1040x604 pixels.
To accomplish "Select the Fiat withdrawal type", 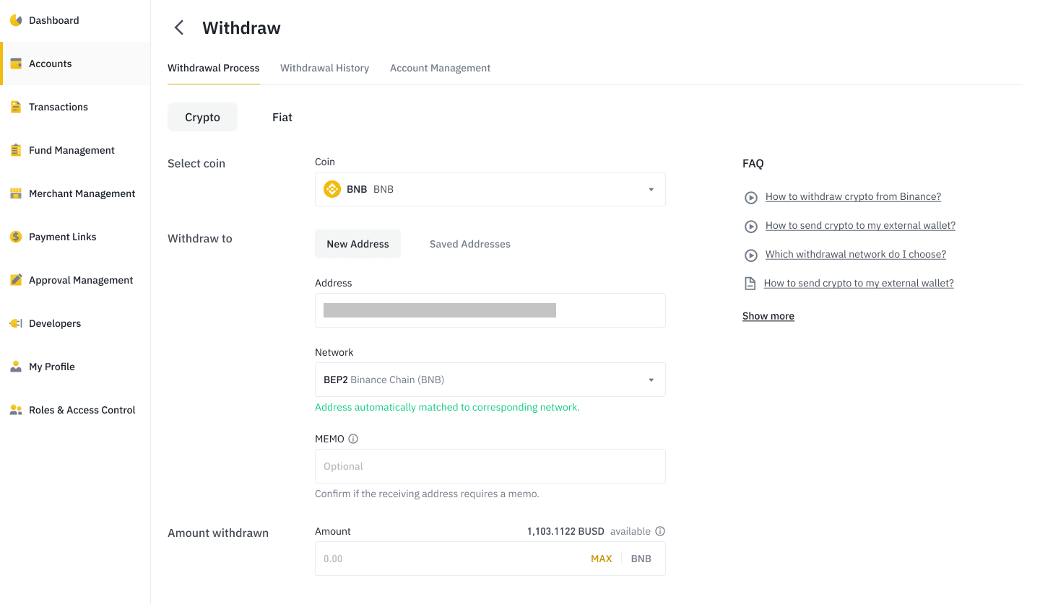I will point(282,117).
